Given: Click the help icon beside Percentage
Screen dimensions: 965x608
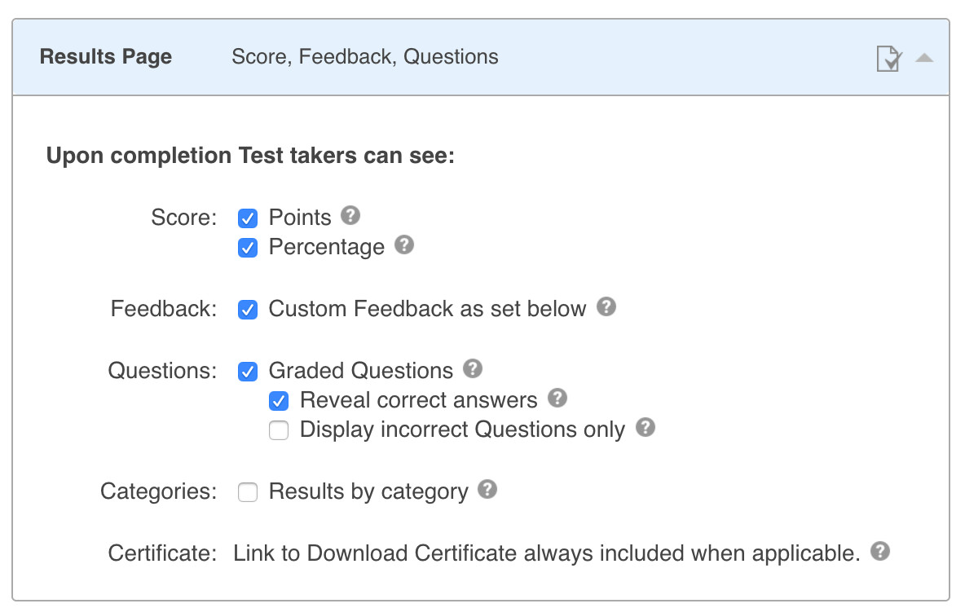Looking at the screenshot, I should [404, 245].
